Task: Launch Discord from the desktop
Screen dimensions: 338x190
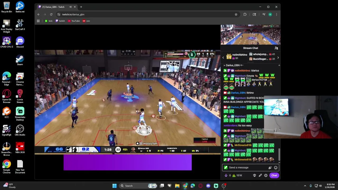Action: click(20, 42)
